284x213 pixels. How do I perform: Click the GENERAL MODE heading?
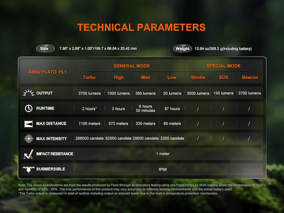pyautogui.click(x=131, y=66)
